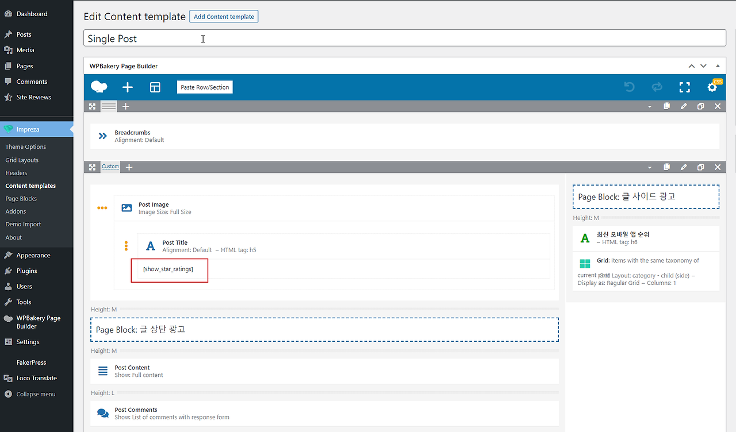This screenshot has width=736, height=432.
Task: Open Loco Translate menu
Action: pos(37,378)
